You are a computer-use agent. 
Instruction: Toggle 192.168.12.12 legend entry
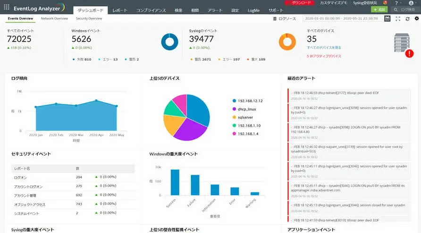pos(248,101)
